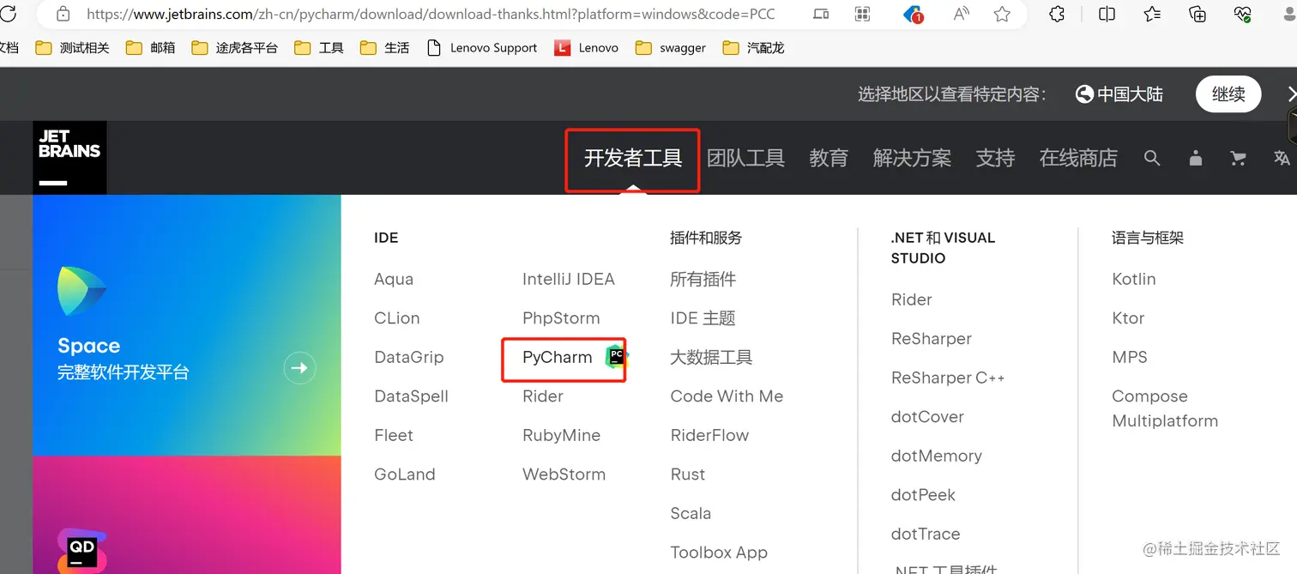Open ReSharper C++ link

point(948,378)
